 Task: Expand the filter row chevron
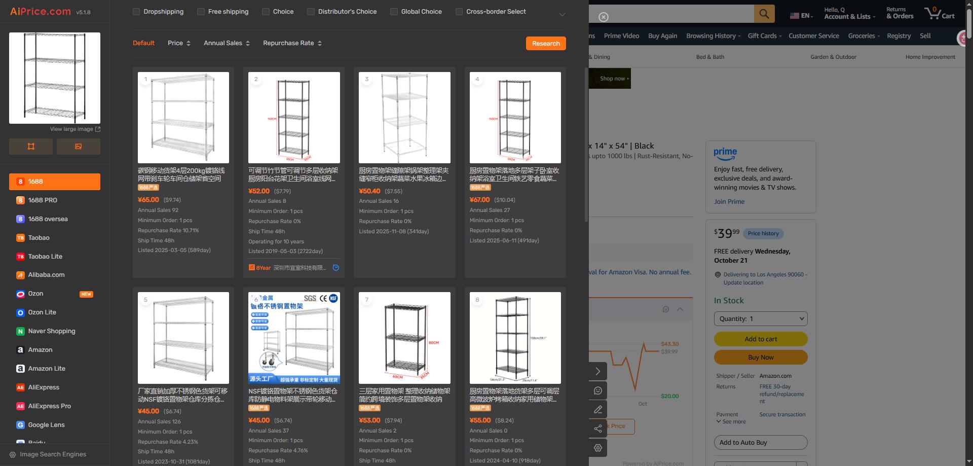(x=562, y=15)
